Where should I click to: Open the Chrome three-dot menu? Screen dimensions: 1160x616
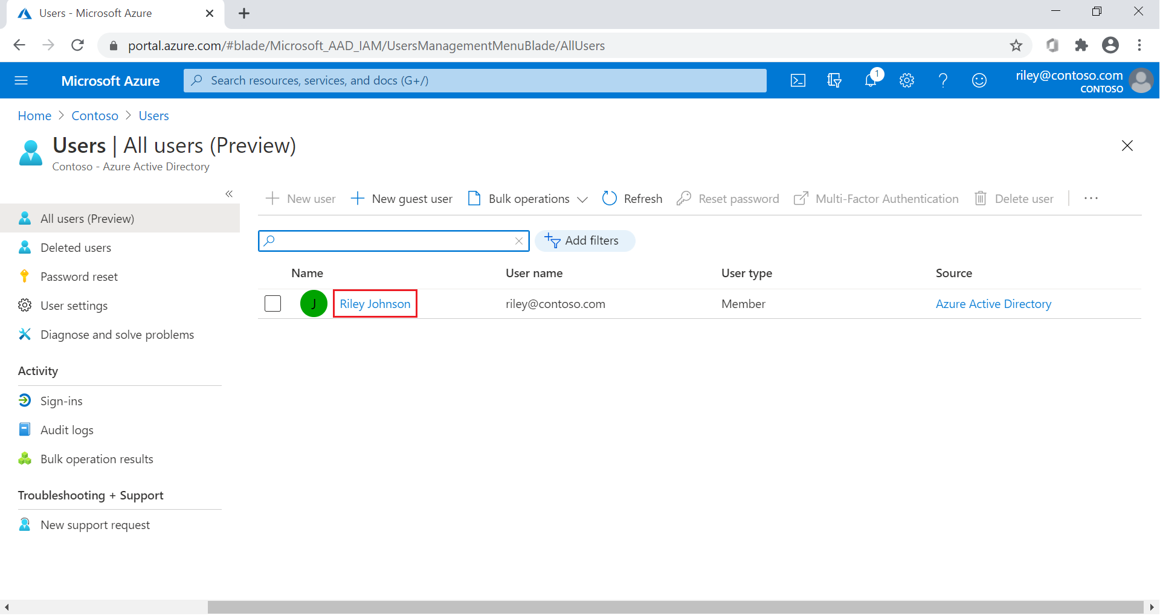pos(1139,45)
